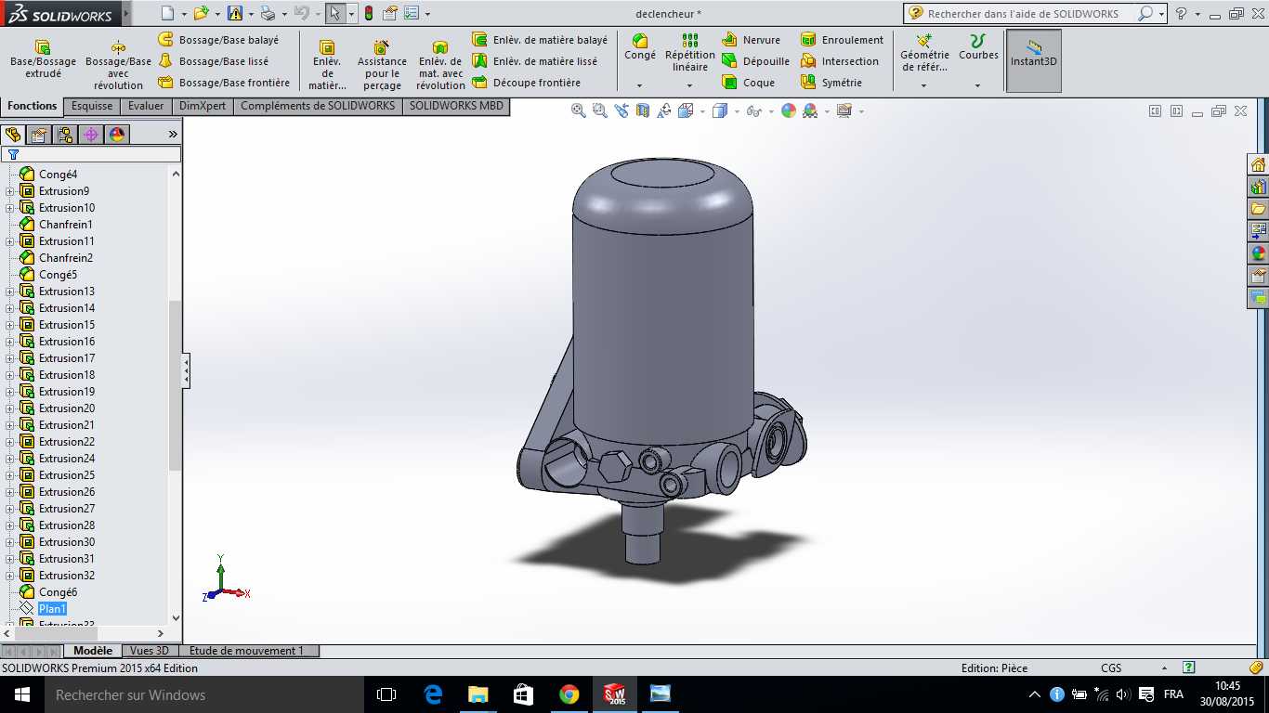Click the Congé fillet tool

[x=640, y=46]
